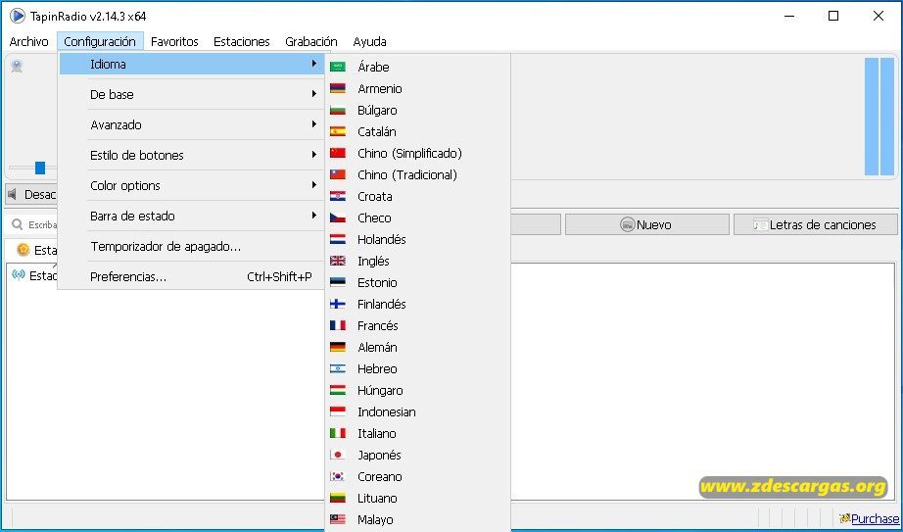Click the Estonian flag icon
The height and width of the screenshot is (532, 903).
338,282
